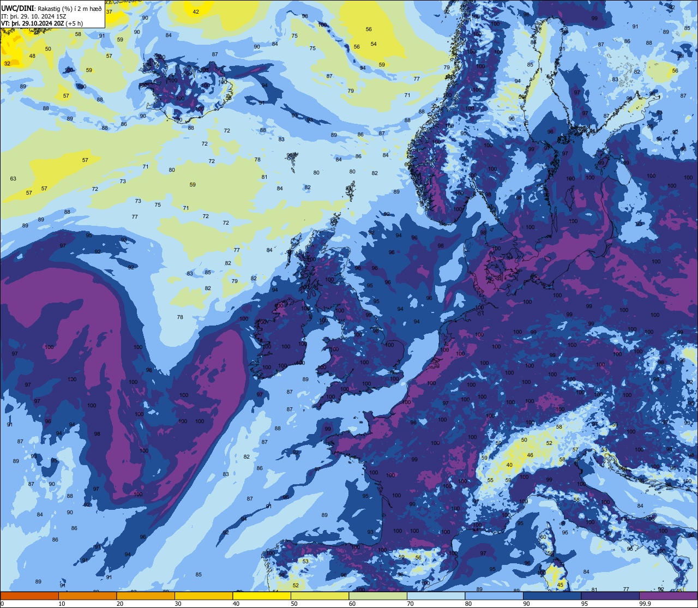Pick the legend swatch between 20 and 30
Viewport: 698px width, 608px height.
tap(146, 595)
